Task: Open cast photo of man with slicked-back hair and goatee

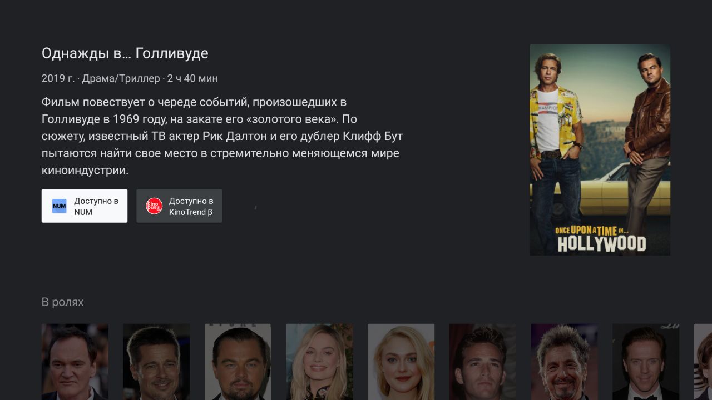Action: pos(238,362)
